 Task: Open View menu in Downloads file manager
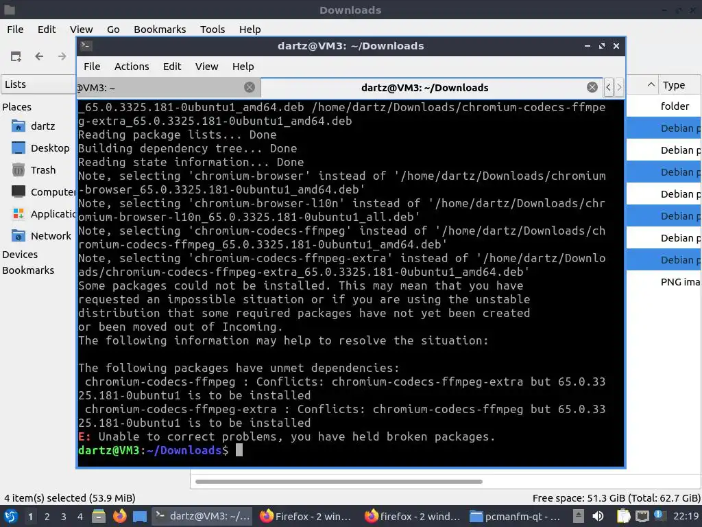(81, 29)
